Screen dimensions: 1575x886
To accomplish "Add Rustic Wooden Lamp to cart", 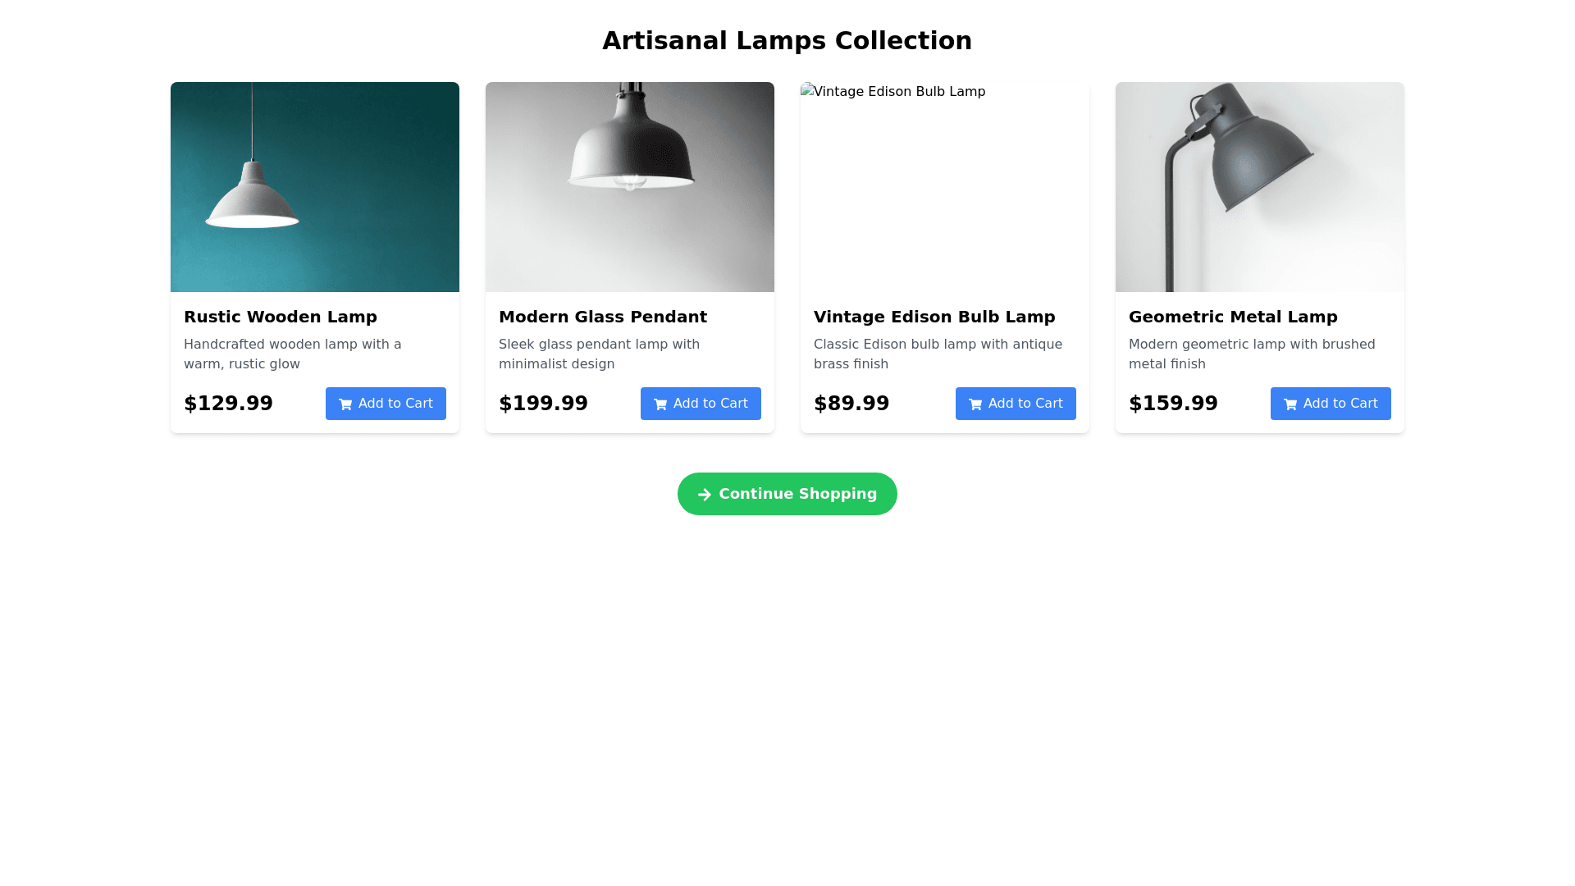I will pyautogui.click(x=386, y=404).
